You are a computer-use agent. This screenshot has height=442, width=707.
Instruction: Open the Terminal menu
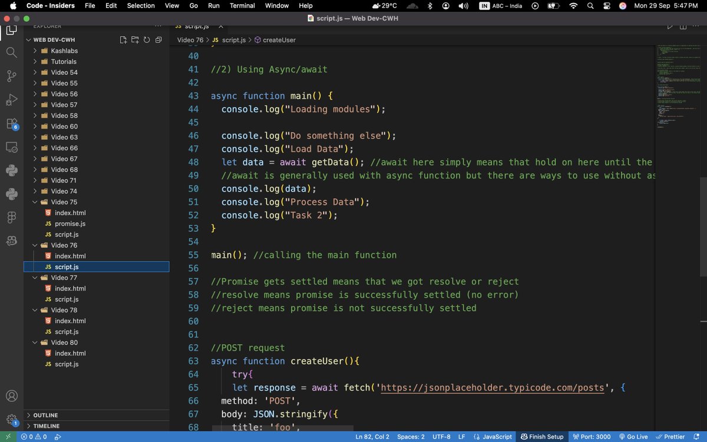242,6
